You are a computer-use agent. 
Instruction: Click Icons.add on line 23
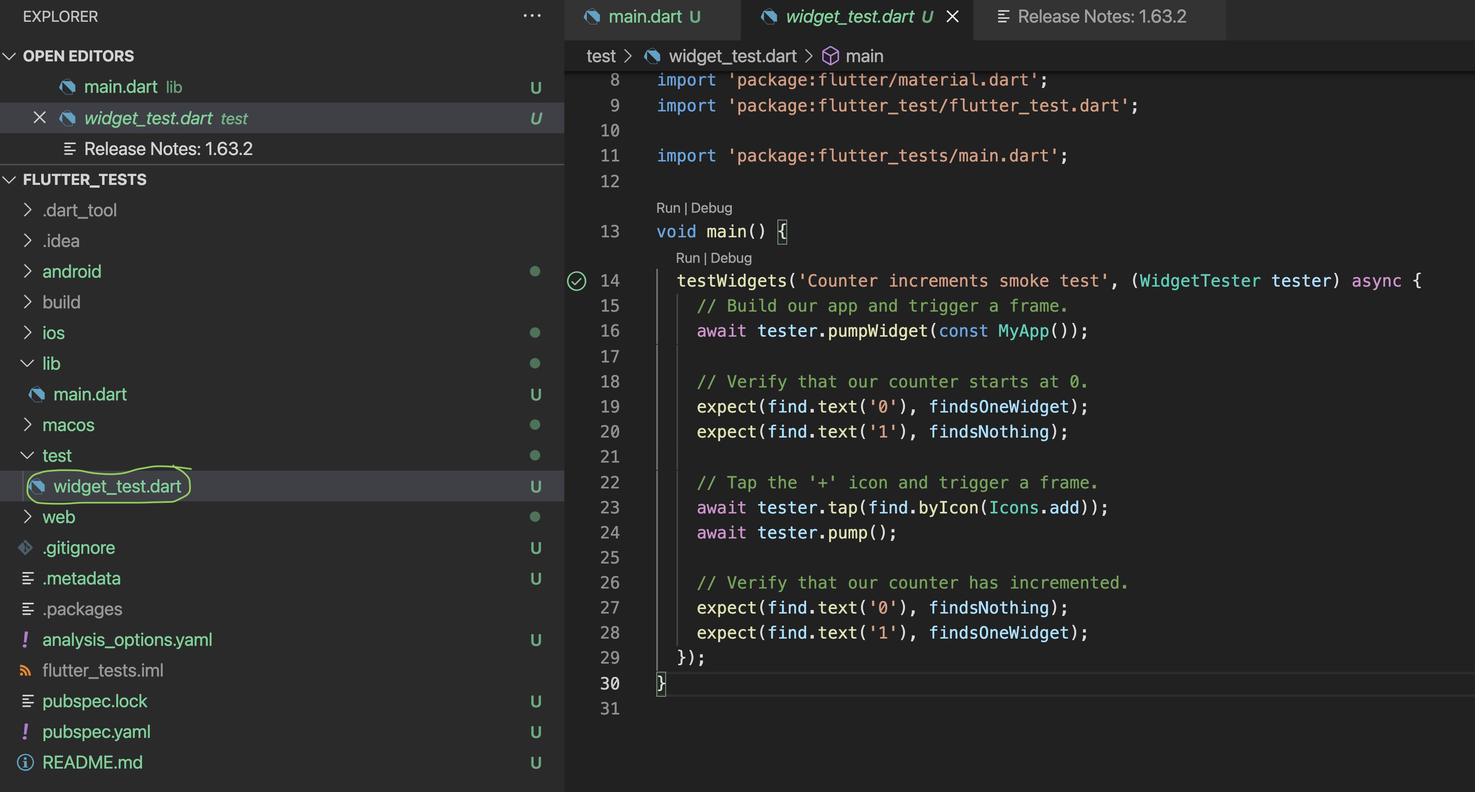(1034, 507)
